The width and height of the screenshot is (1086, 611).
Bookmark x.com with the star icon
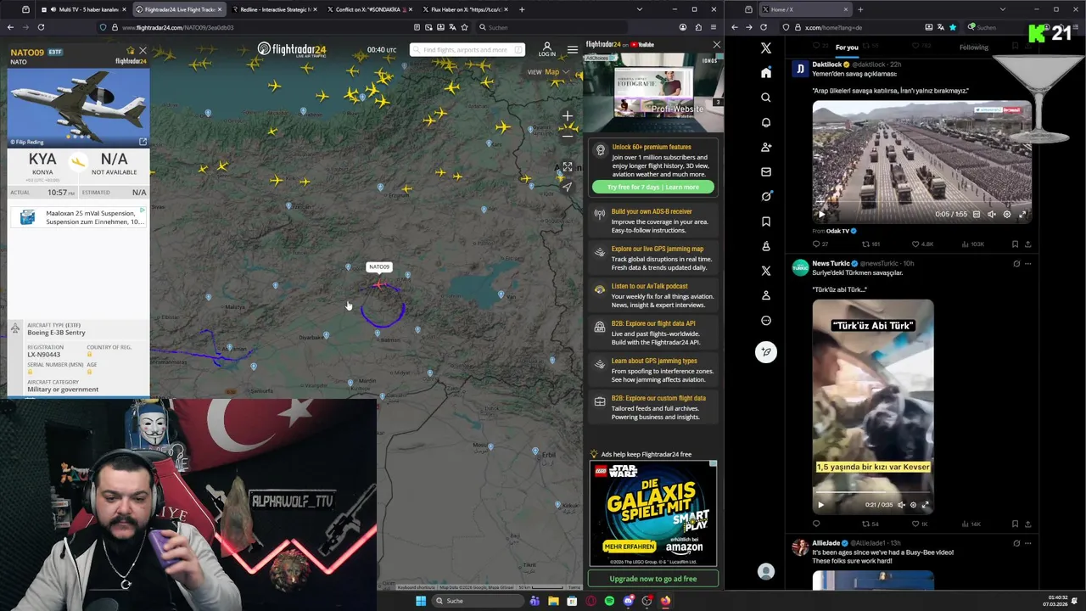coord(953,27)
